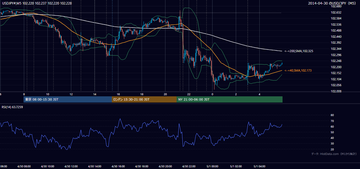Click price level 102.248 on the axis
This screenshot has height=169, width=360.
point(336,61)
